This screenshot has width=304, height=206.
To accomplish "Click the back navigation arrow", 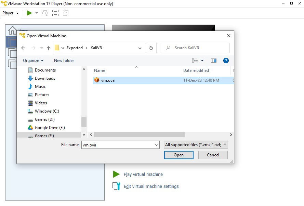I will 23,48.
